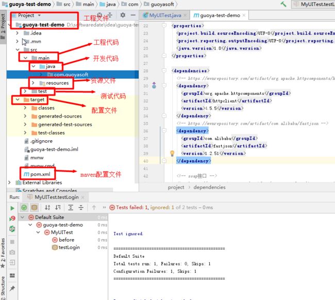Viewport: 335px width, 300px height.
Task: Click the Exit icon in Run panel
Action: (x=12, y=262)
